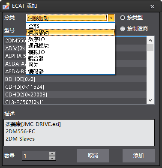Click the 数量 quantity input field
The height and width of the screenshot is (168, 162).
pos(36,156)
